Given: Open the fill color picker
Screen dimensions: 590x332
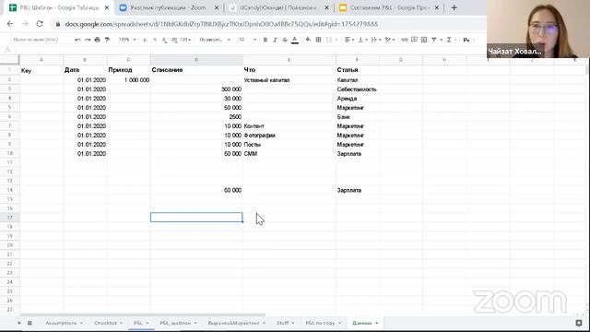Looking at the screenshot, I should pos(308,40).
